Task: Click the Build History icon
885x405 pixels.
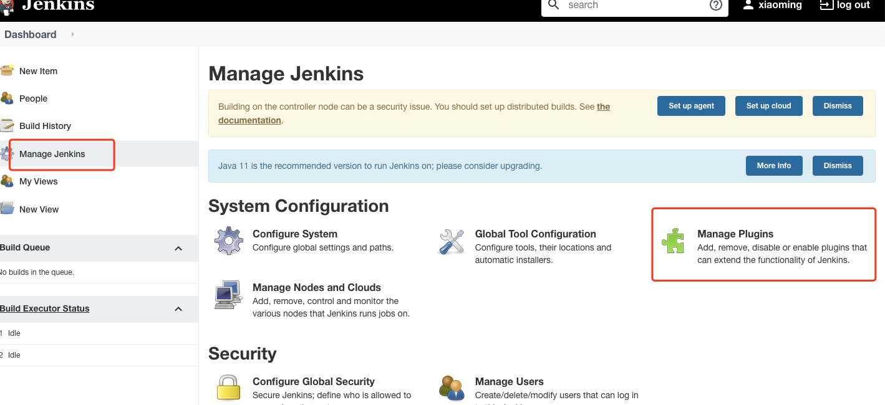Action: click(x=9, y=125)
